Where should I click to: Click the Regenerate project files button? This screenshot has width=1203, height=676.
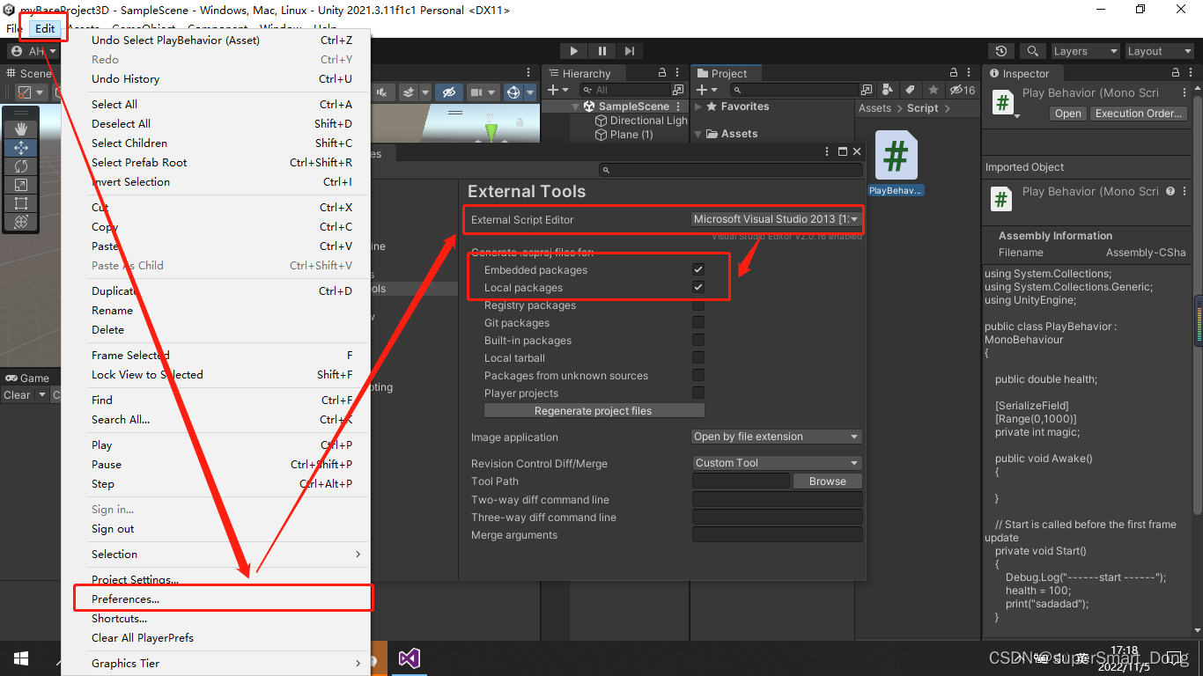coord(594,410)
